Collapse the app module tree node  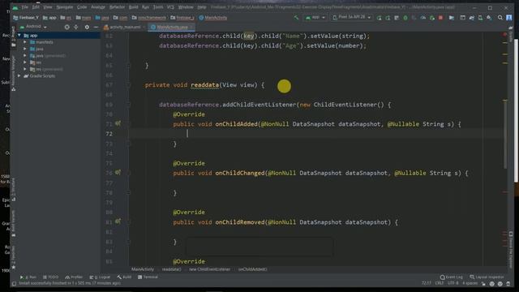[x=19, y=36]
